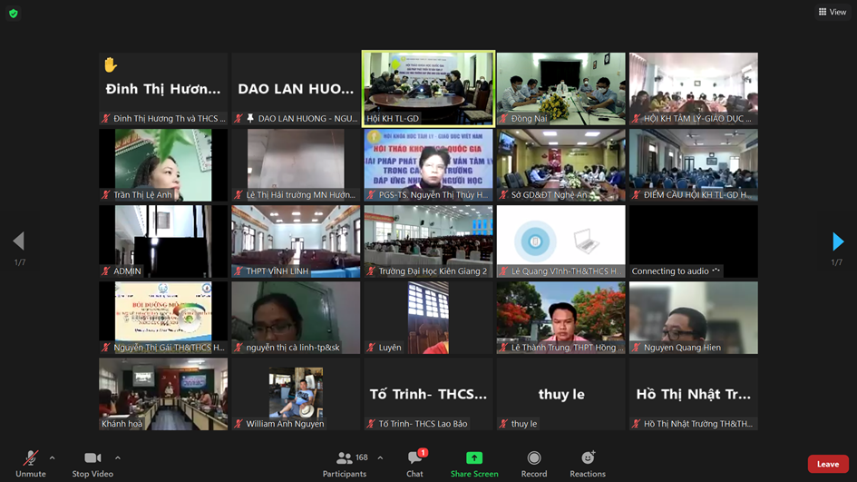Image resolution: width=857 pixels, height=482 pixels.
Task: Select William Anh Nguyen's video tile
Action: tap(296, 392)
